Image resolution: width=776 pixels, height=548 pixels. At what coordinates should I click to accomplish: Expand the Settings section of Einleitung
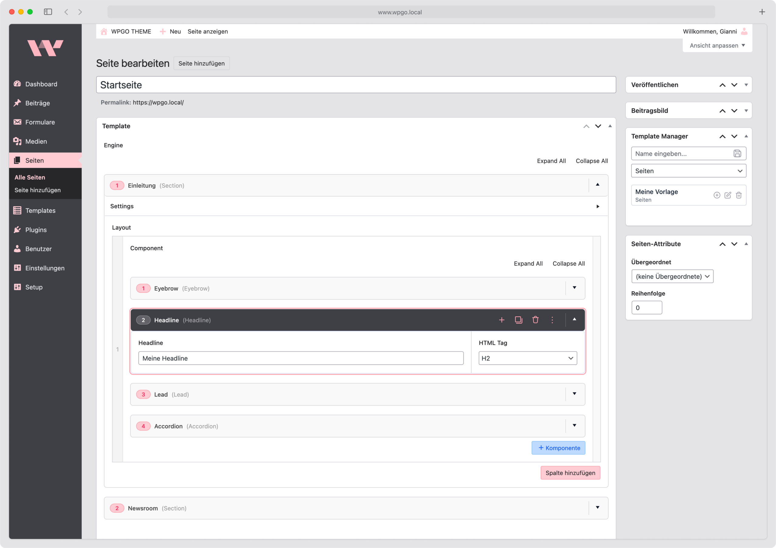(598, 206)
